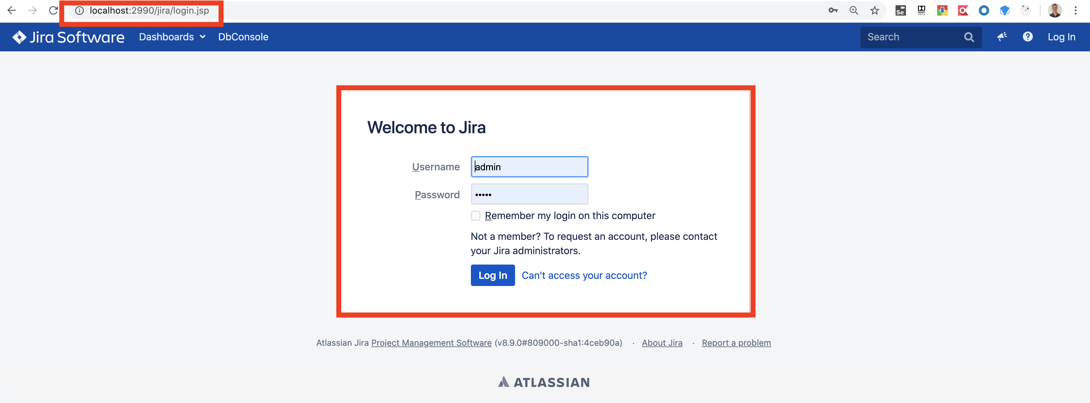Open the saved passwords key icon

click(x=833, y=11)
